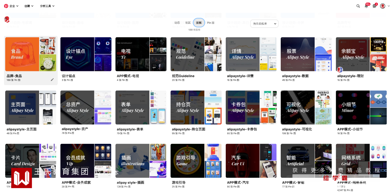
Task: Open the 游戏引导 Game board cover
Action: 196,161
